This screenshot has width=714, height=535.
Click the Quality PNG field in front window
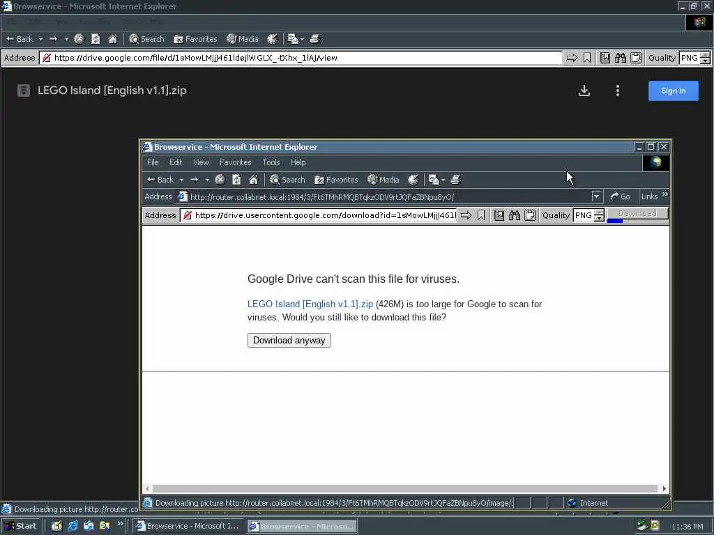(x=584, y=215)
